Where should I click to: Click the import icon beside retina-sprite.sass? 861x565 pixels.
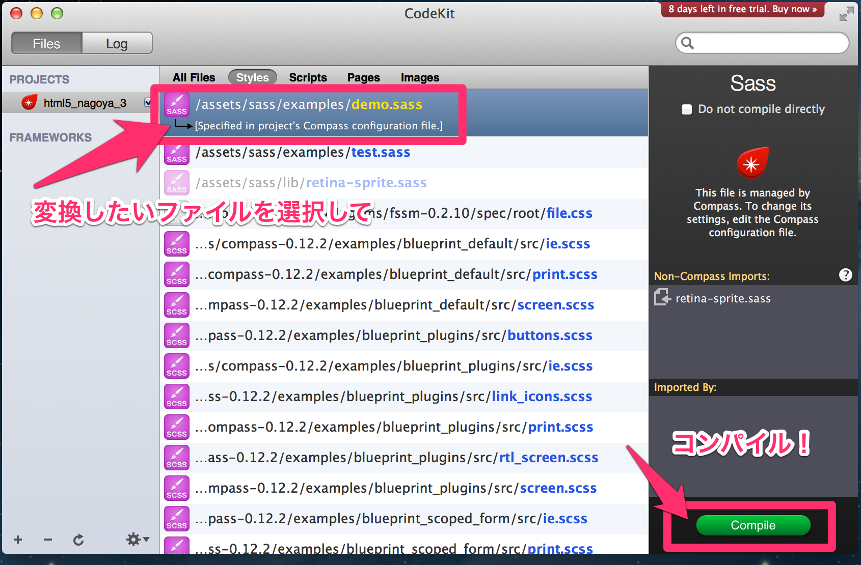click(662, 298)
